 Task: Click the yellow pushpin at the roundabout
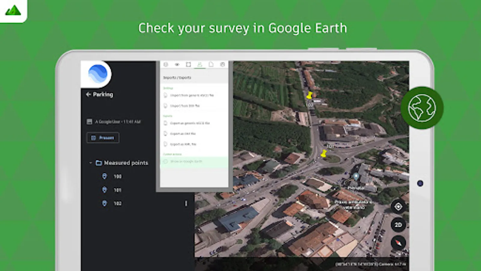click(324, 153)
